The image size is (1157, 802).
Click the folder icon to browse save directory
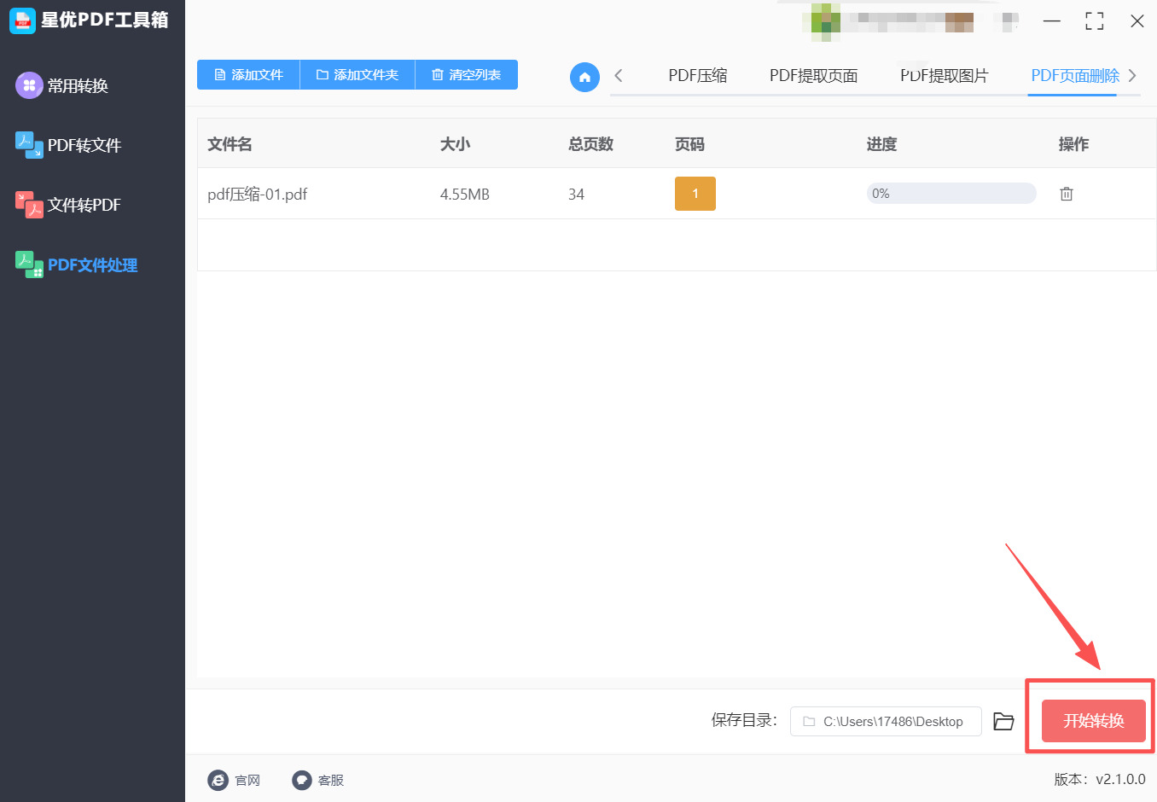[x=1003, y=721]
